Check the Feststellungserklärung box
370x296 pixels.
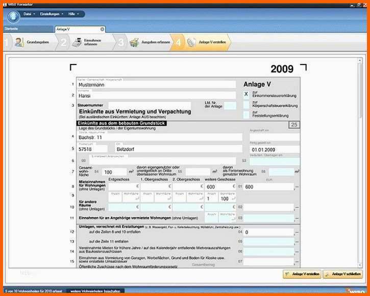tap(246, 115)
